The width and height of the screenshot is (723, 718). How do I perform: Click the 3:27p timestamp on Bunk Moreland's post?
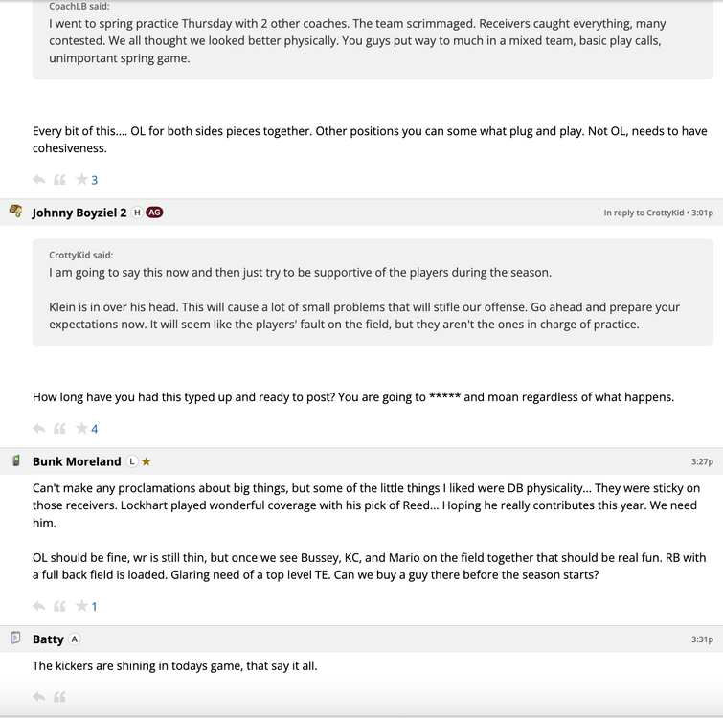[702, 461]
